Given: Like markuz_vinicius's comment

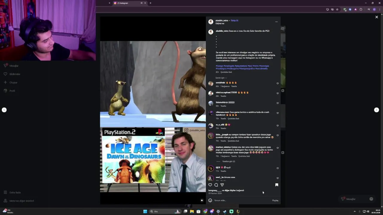Looking at the screenshot, I should click(x=278, y=148).
